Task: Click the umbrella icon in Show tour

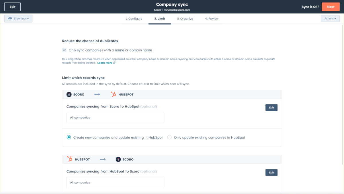Action: (10, 18)
